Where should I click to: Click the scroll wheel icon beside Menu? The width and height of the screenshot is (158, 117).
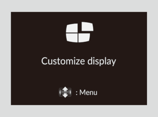(65, 92)
